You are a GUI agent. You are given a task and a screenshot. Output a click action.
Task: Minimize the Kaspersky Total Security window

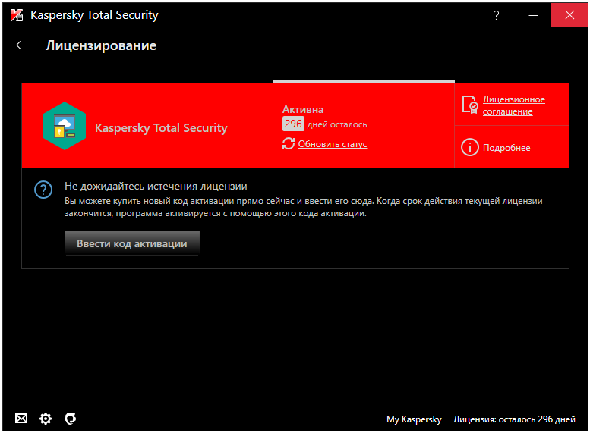pos(532,15)
